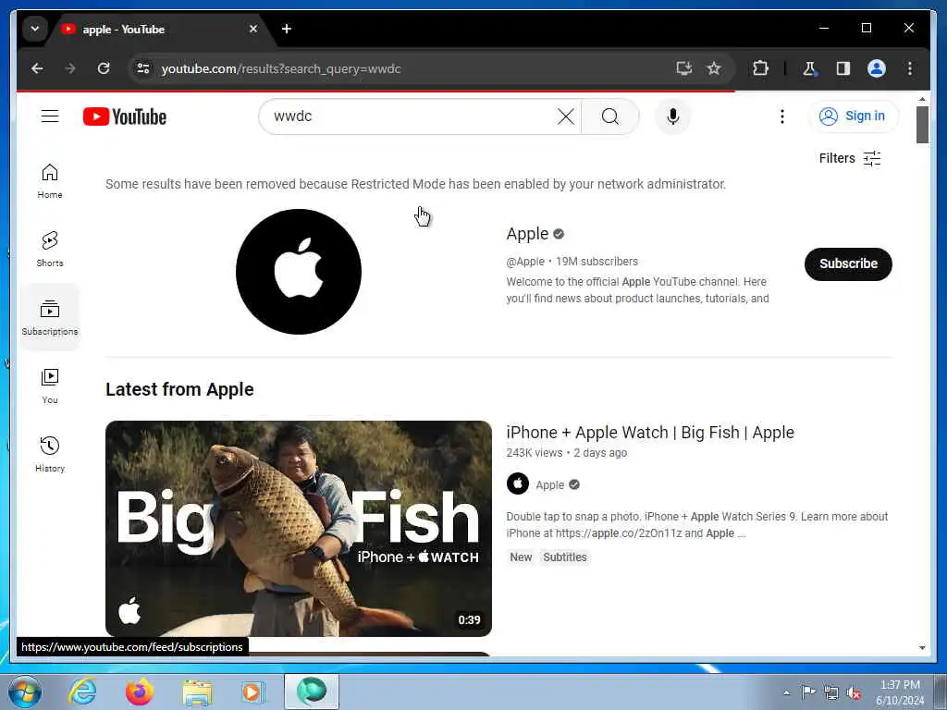
Task: Open the Chrome three-dot menu
Action: click(910, 68)
